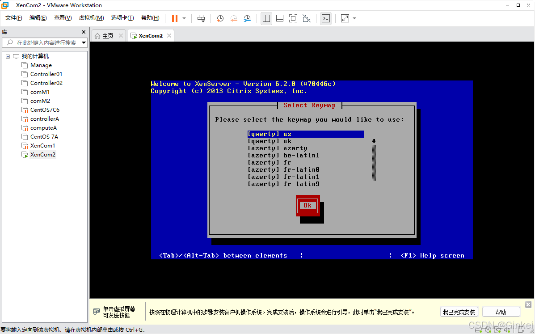Viewport: 535px width, 334px height.
Task: Switch to the 主页 tab
Action: coord(108,36)
